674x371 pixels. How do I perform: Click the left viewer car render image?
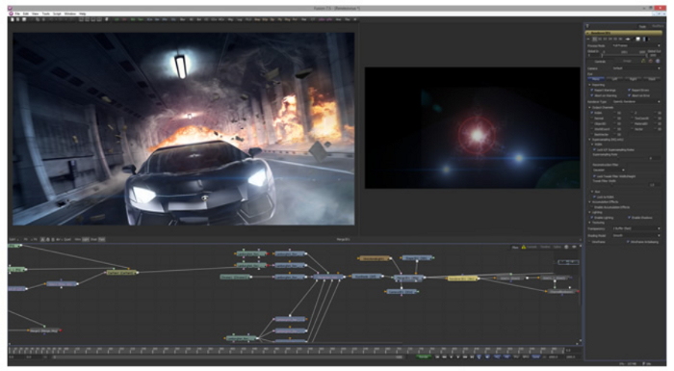point(184,129)
